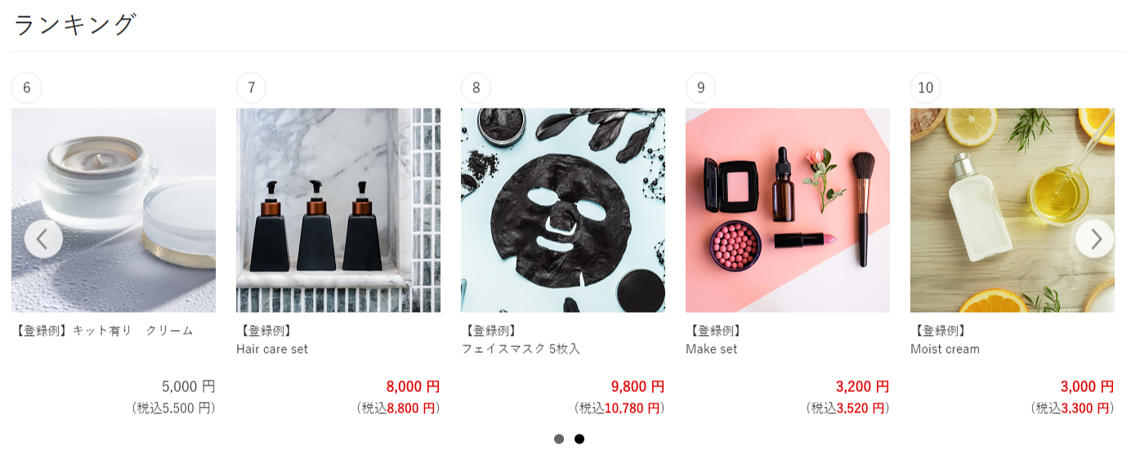The height and width of the screenshot is (468, 1131).
Task: Click the rank 10 badge
Action: pos(926,87)
